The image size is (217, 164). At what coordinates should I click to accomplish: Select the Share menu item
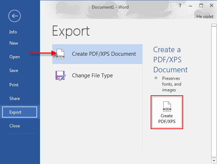(14, 99)
